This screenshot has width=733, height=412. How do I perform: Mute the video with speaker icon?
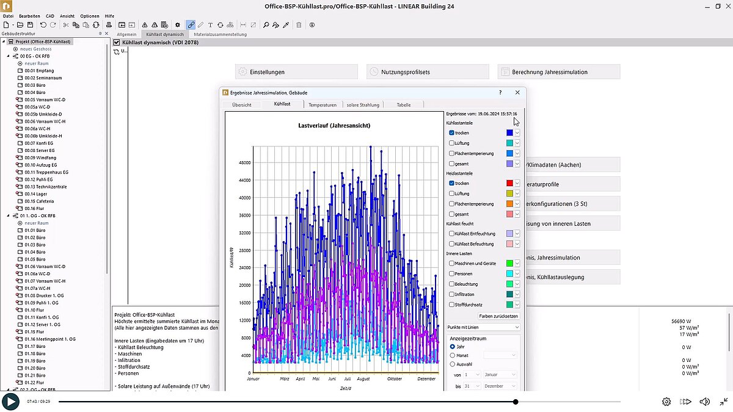coord(704,402)
